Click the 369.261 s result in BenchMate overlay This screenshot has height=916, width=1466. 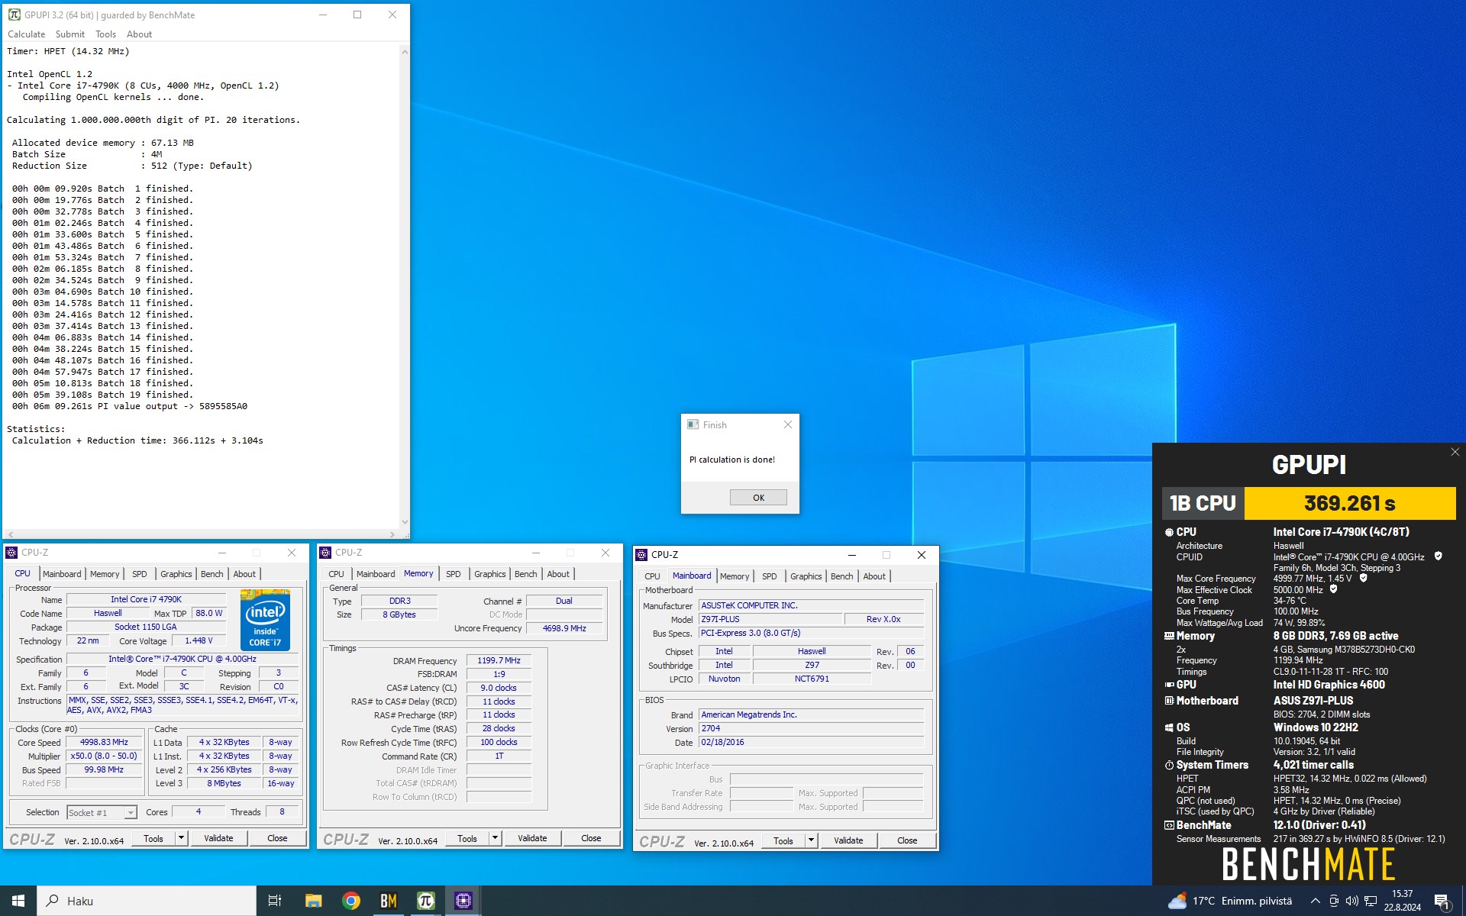click(x=1349, y=504)
